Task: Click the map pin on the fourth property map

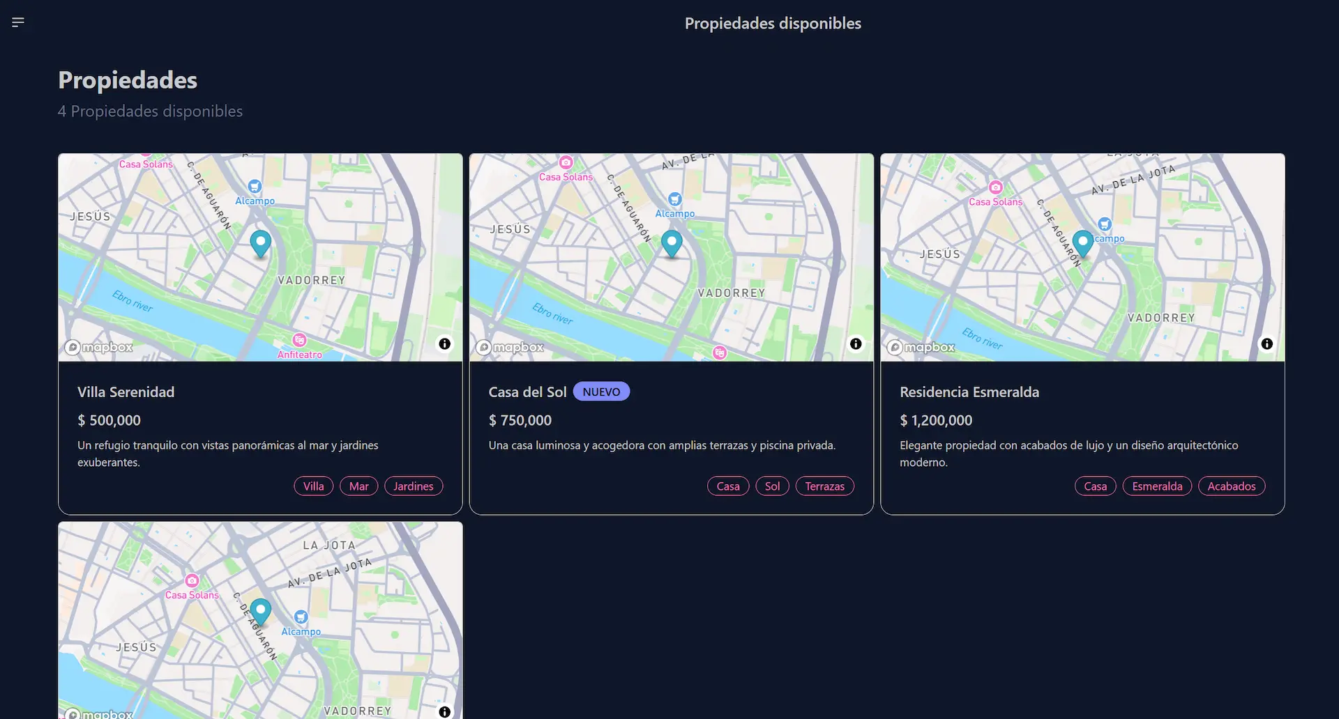Action: [x=260, y=612]
